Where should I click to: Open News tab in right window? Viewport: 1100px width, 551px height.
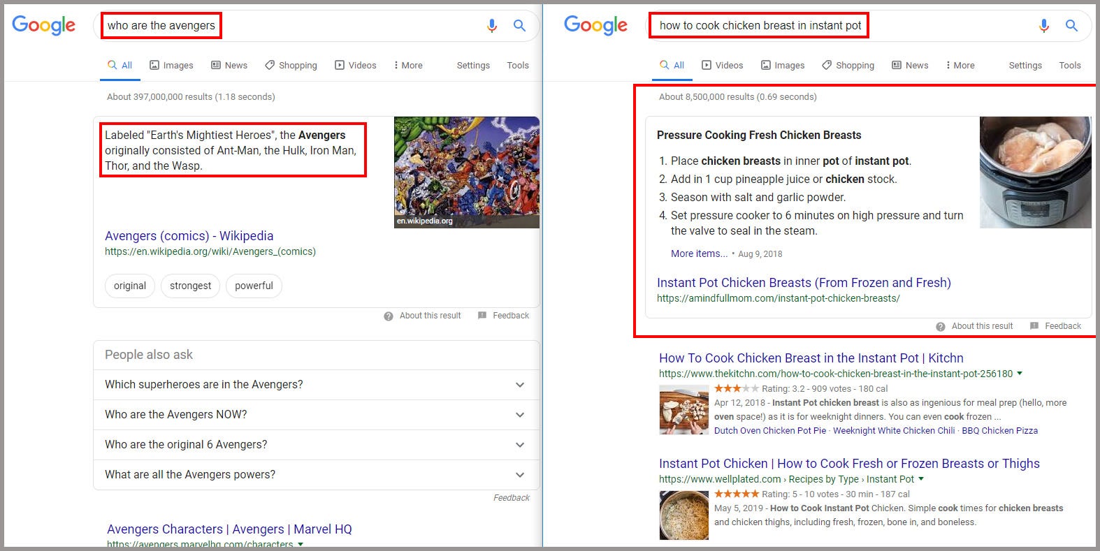(x=910, y=65)
